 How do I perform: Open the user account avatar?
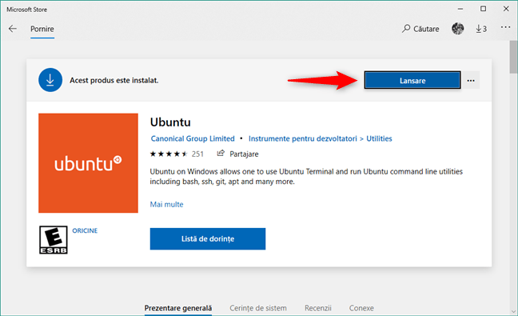(x=457, y=29)
